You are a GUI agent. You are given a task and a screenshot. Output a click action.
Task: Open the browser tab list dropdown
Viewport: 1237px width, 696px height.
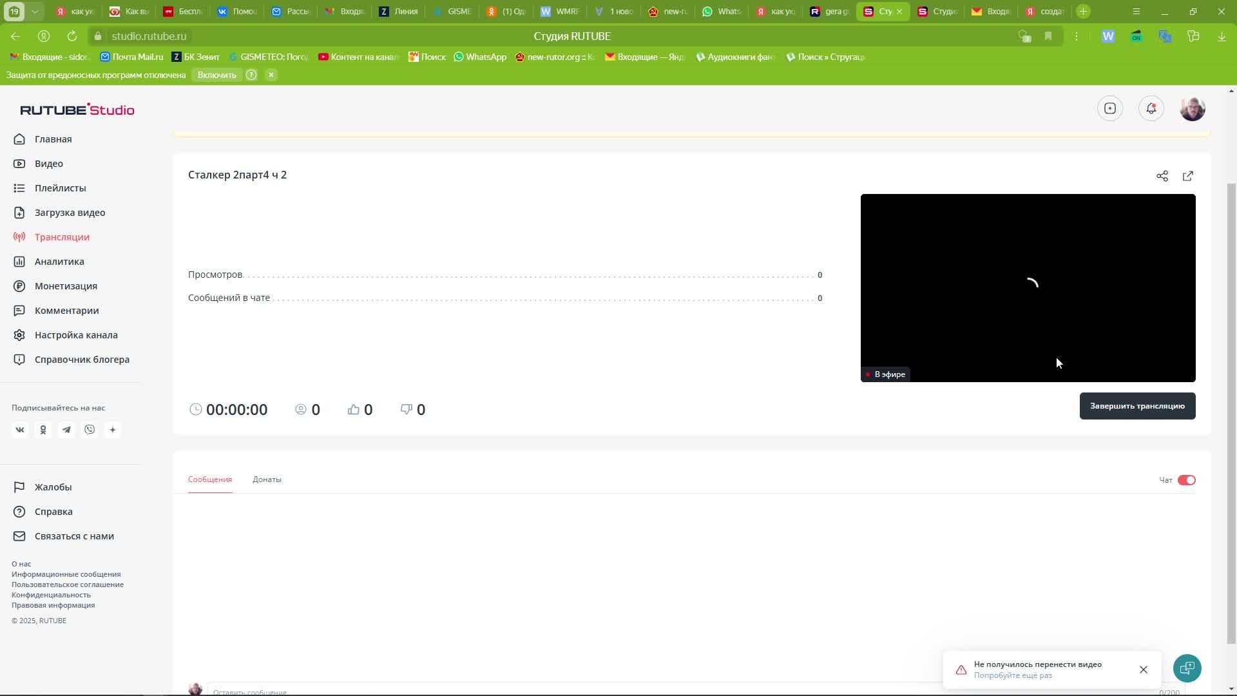pyautogui.click(x=35, y=12)
